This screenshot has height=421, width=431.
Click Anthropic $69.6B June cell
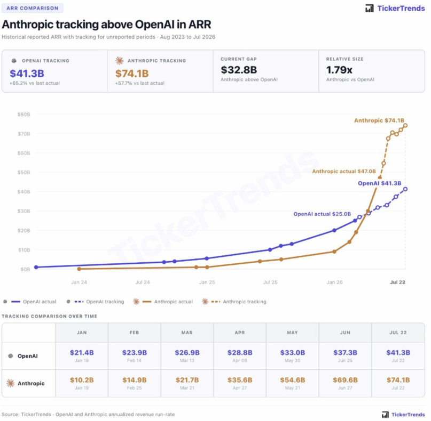pyautogui.click(x=345, y=383)
